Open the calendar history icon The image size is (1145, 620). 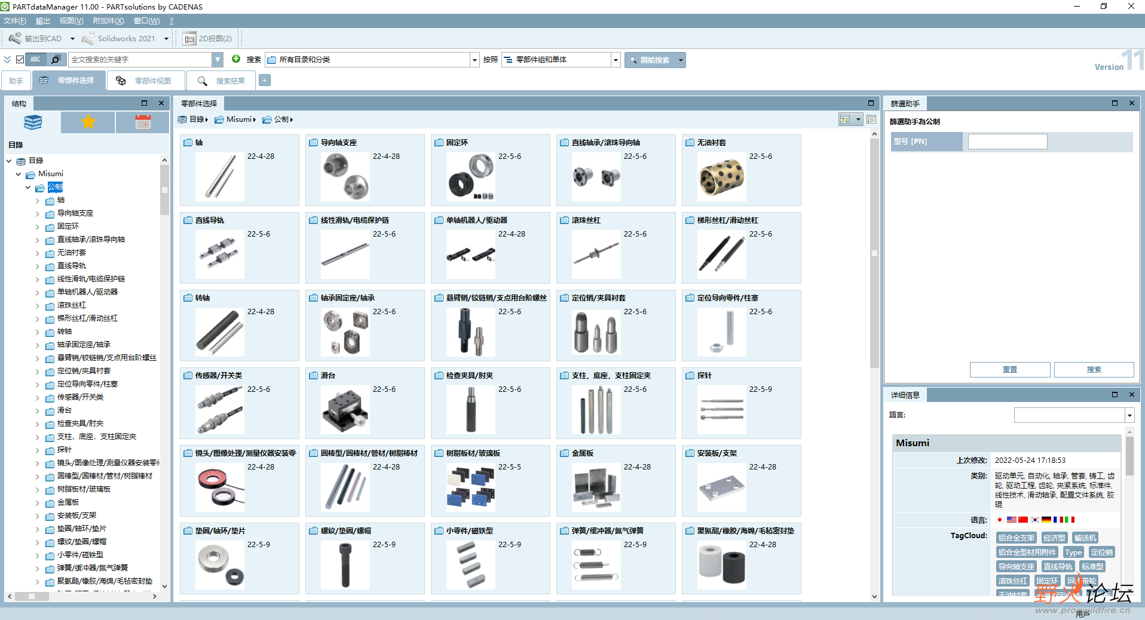(143, 122)
